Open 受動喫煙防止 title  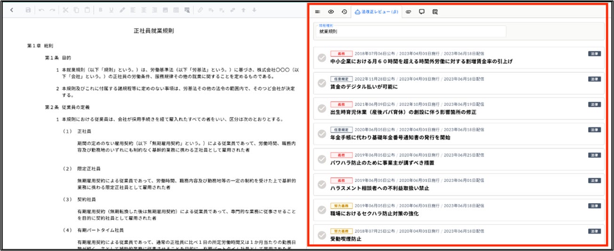tap(346, 239)
